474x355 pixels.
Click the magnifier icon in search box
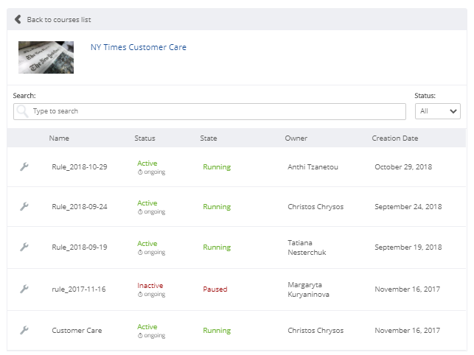click(x=22, y=111)
